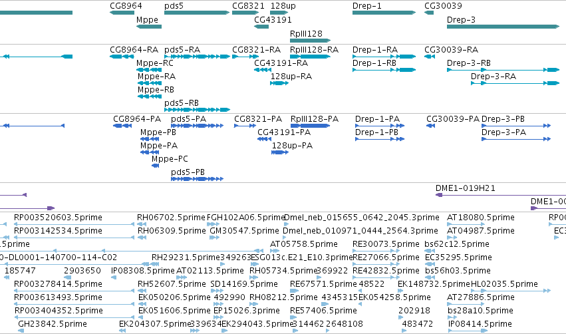This screenshot has width=566, height=334.
Task: Click the Mppe-RA transcript label
Action: [157, 77]
